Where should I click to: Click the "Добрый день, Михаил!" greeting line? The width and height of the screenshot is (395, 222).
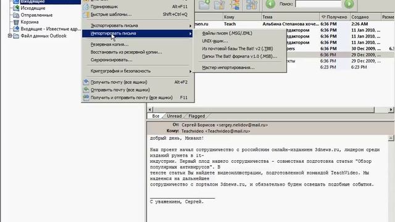pos(177,138)
